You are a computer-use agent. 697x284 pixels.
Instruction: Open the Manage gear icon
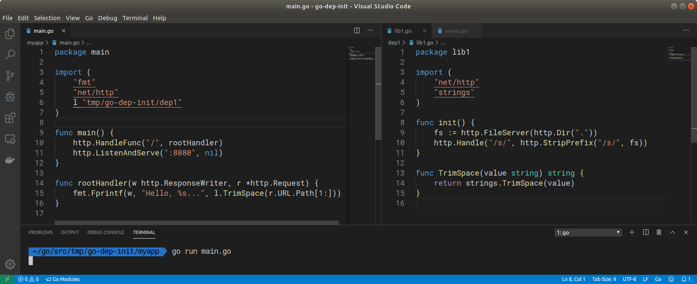[x=10, y=264]
